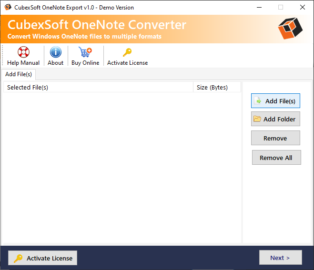Go to Next step
The image size is (314, 270).
pos(281,258)
